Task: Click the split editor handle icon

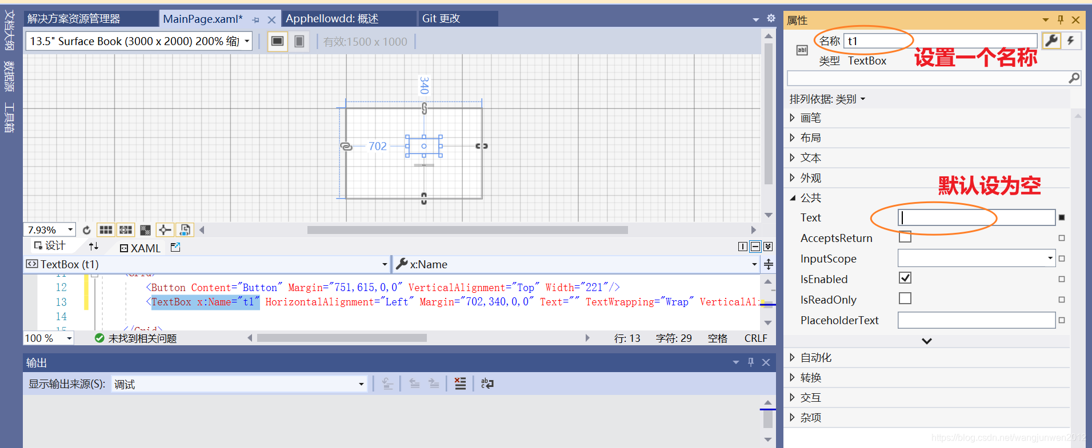Action: click(x=769, y=264)
